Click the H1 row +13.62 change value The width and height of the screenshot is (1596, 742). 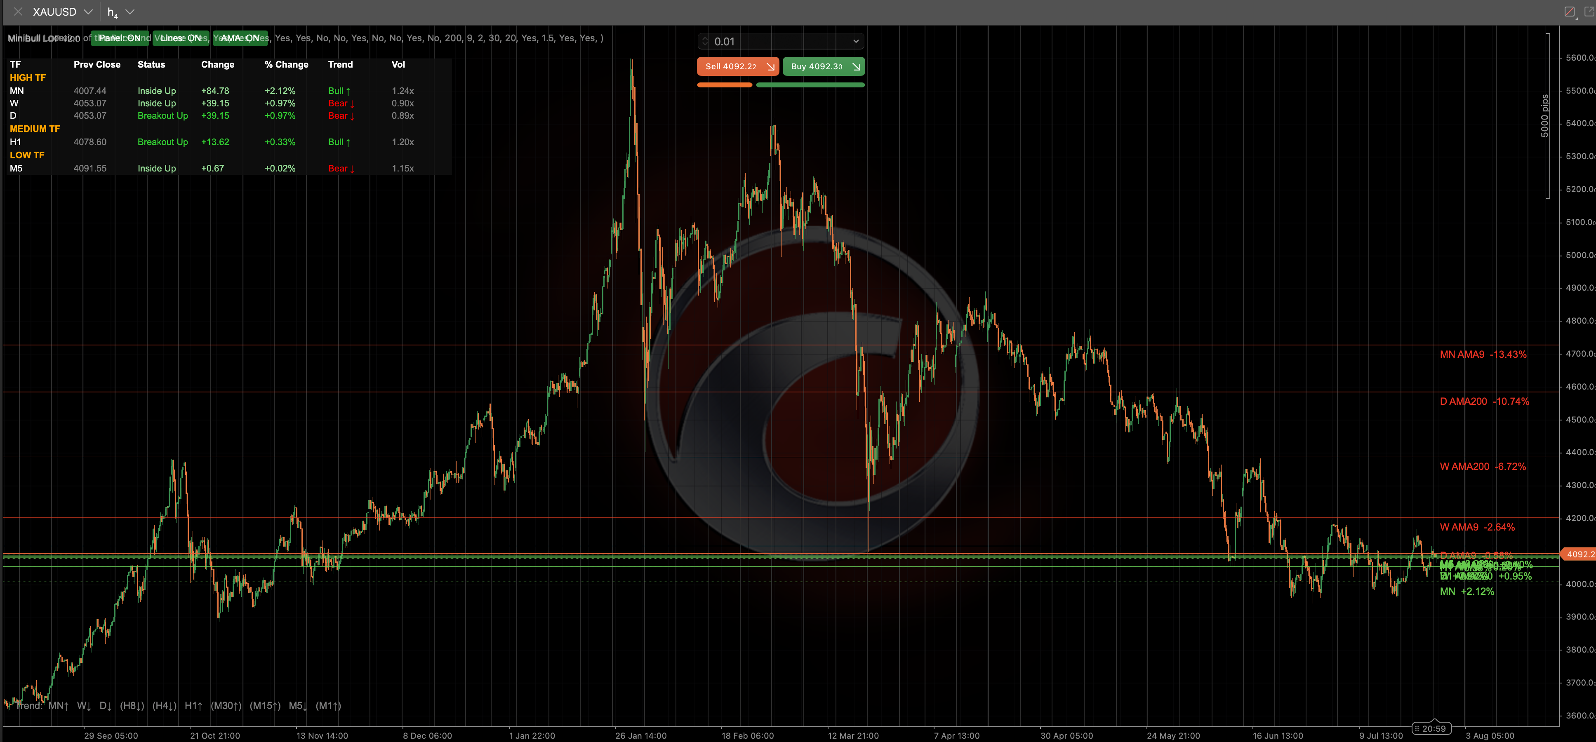(x=215, y=142)
